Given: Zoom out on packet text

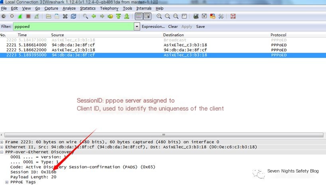Looking at the screenshot, I should (x=168, y=16).
